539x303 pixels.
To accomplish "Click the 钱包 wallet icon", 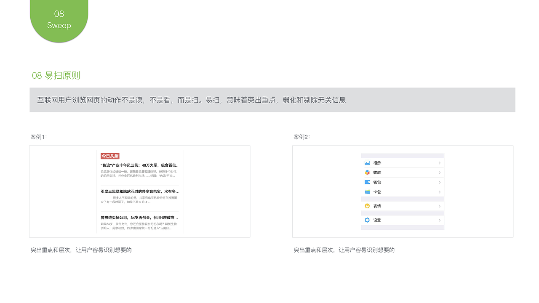I will click(x=367, y=182).
